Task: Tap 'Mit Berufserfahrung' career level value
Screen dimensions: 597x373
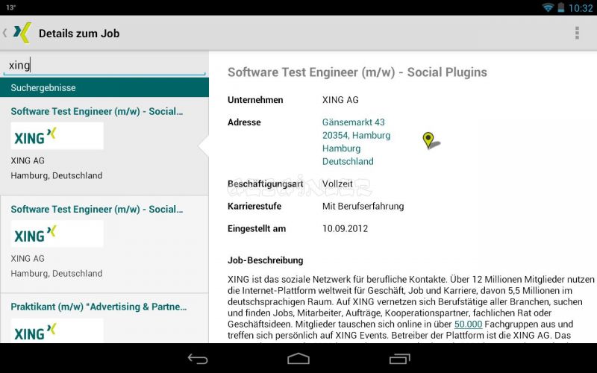Action: tap(363, 207)
